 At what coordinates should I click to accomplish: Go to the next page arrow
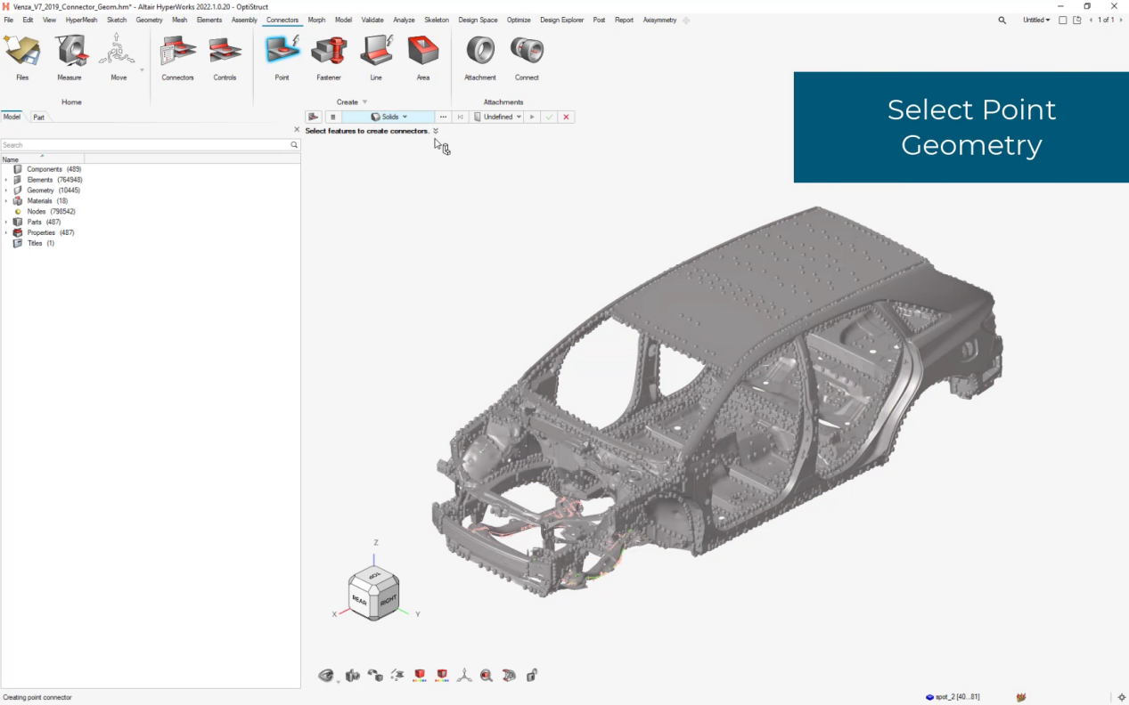[1122, 20]
